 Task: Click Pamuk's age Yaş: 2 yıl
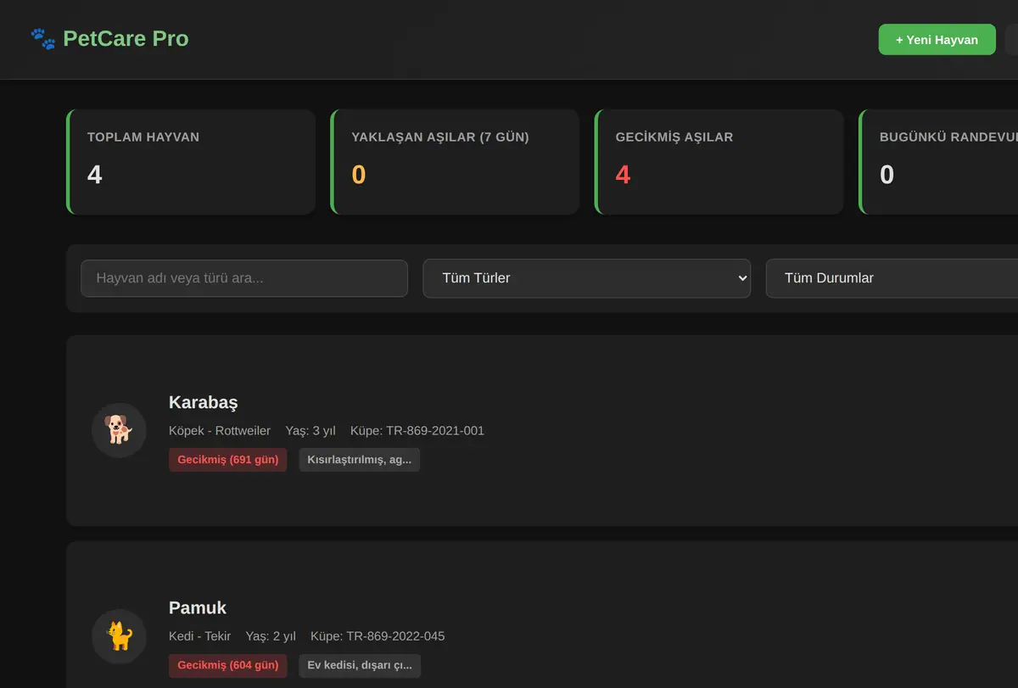[271, 637]
